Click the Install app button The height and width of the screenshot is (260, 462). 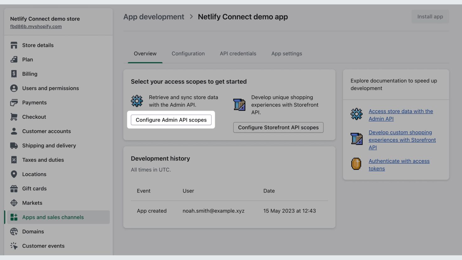pyautogui.click(x=430, y=17)
